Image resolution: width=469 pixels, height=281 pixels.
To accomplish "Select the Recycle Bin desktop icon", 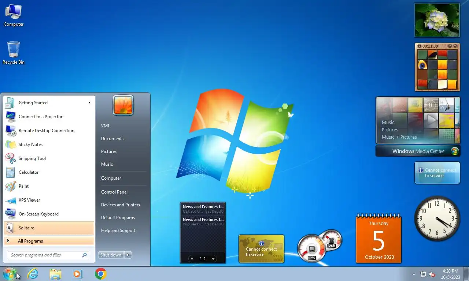I will 14,53.
